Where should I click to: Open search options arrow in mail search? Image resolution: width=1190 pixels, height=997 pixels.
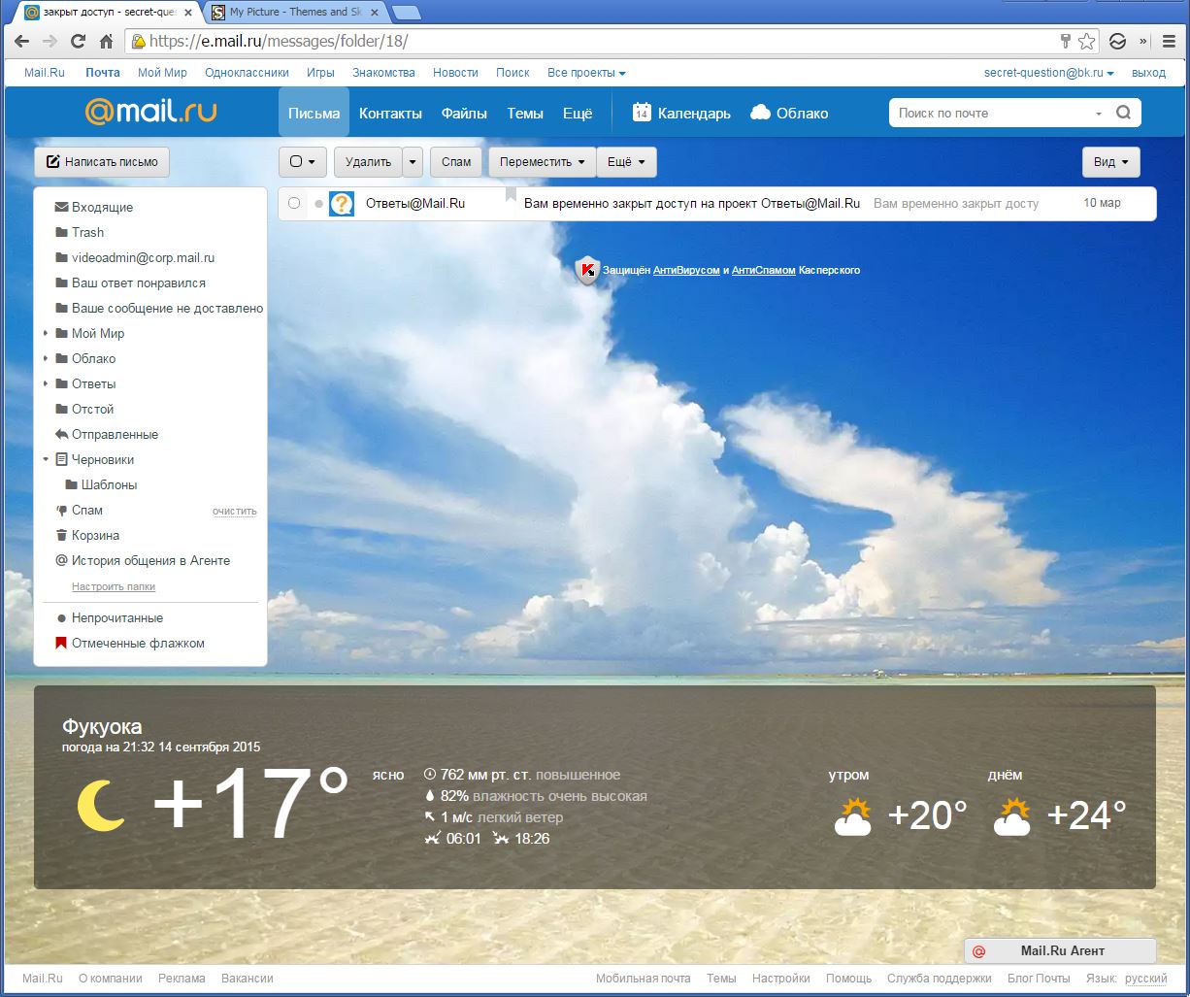click(x=1099, y=114)
